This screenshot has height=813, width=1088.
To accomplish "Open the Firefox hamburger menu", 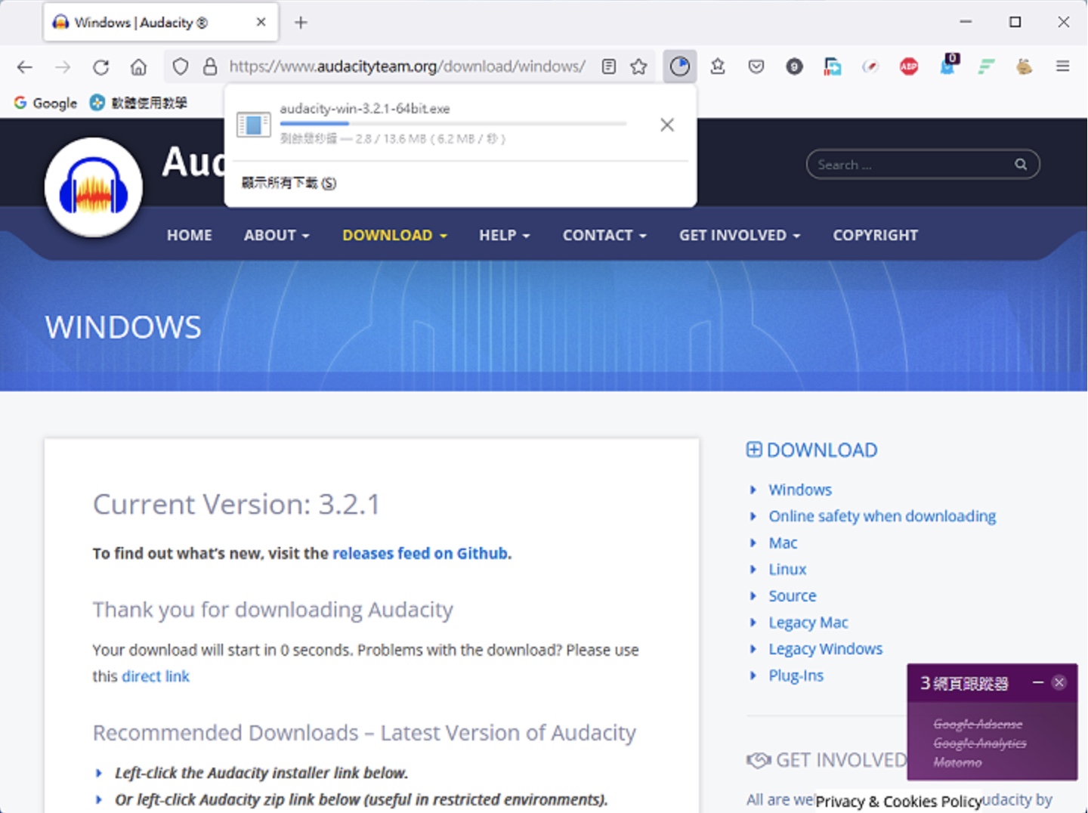I will coord(1062,66).
